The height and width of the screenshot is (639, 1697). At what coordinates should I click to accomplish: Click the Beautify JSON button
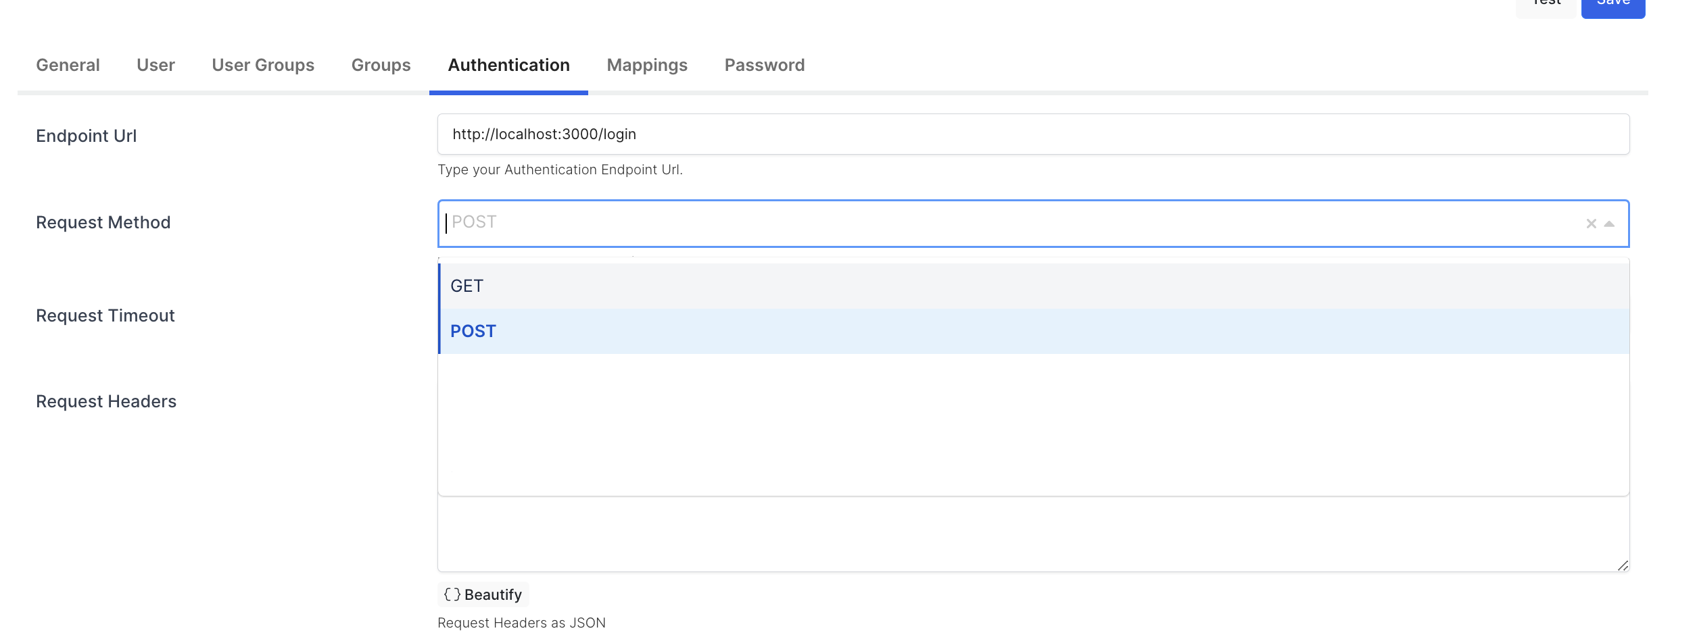click(483, 594)
